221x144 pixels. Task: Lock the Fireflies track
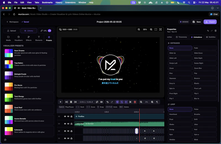72,116
